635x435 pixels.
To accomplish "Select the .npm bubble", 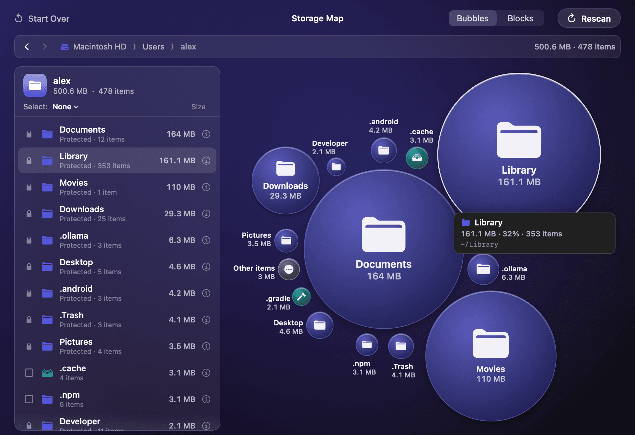I will click(x=367, y=345).
